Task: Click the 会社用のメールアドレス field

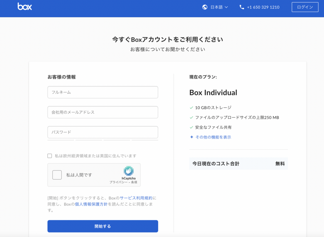Action: click(103, 112)
